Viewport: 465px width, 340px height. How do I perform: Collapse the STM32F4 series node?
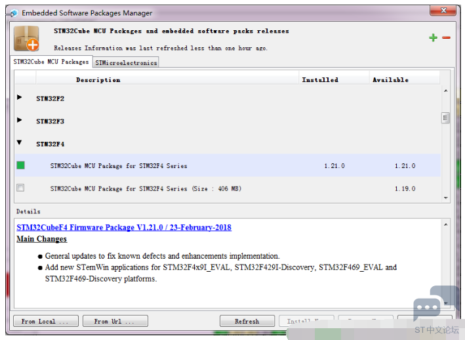tap(20, 142)
